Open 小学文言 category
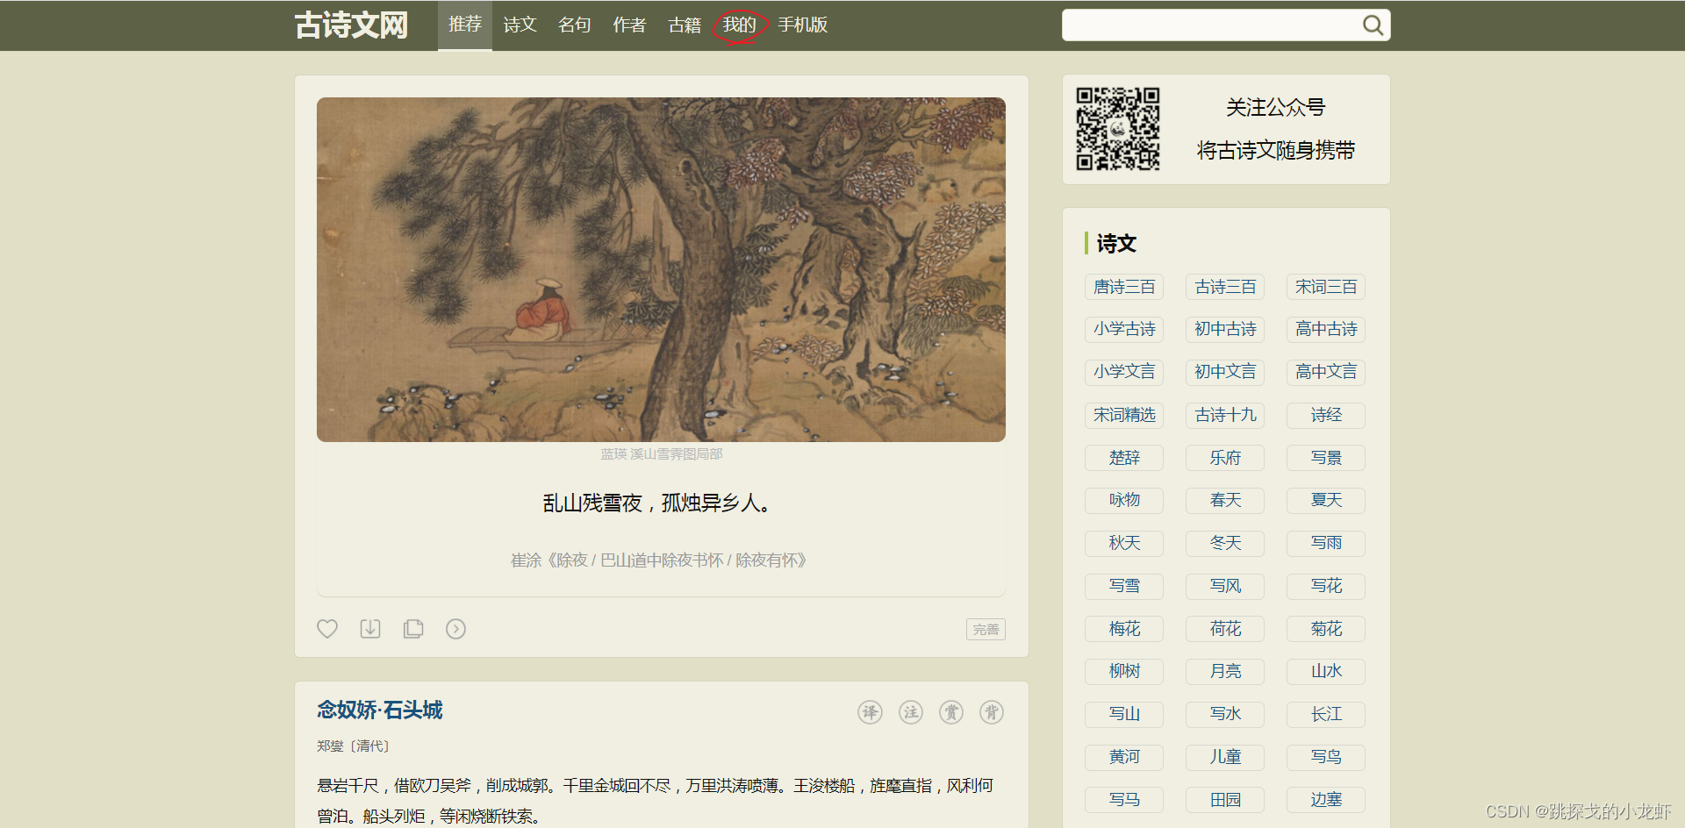This screenshot has width=1685, height=828. (1124, 372)
